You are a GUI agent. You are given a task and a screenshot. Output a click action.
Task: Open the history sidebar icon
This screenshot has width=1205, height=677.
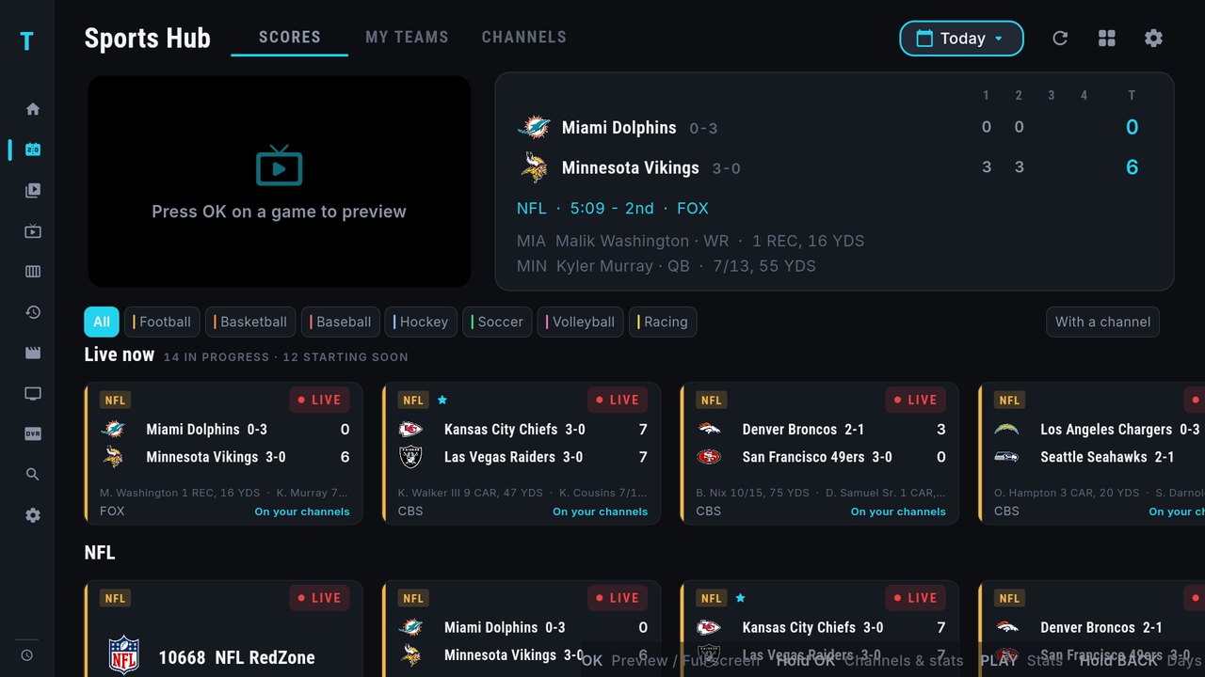[33, 312]
